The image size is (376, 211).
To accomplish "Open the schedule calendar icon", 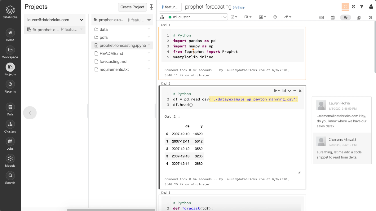I will click(333, 18).
